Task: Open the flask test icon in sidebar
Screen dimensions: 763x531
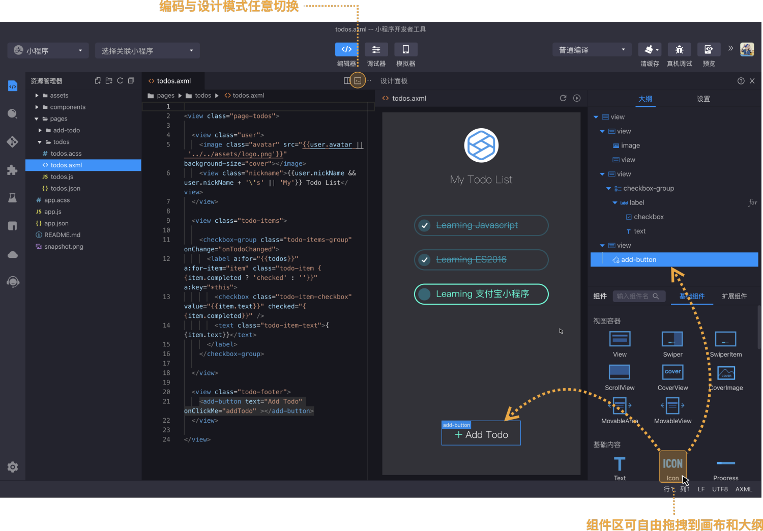Action: coord(13,198)
